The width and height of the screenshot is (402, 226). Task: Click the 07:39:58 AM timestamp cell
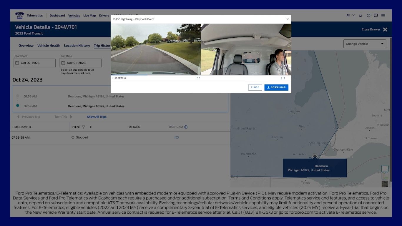[x=21, y=137]
